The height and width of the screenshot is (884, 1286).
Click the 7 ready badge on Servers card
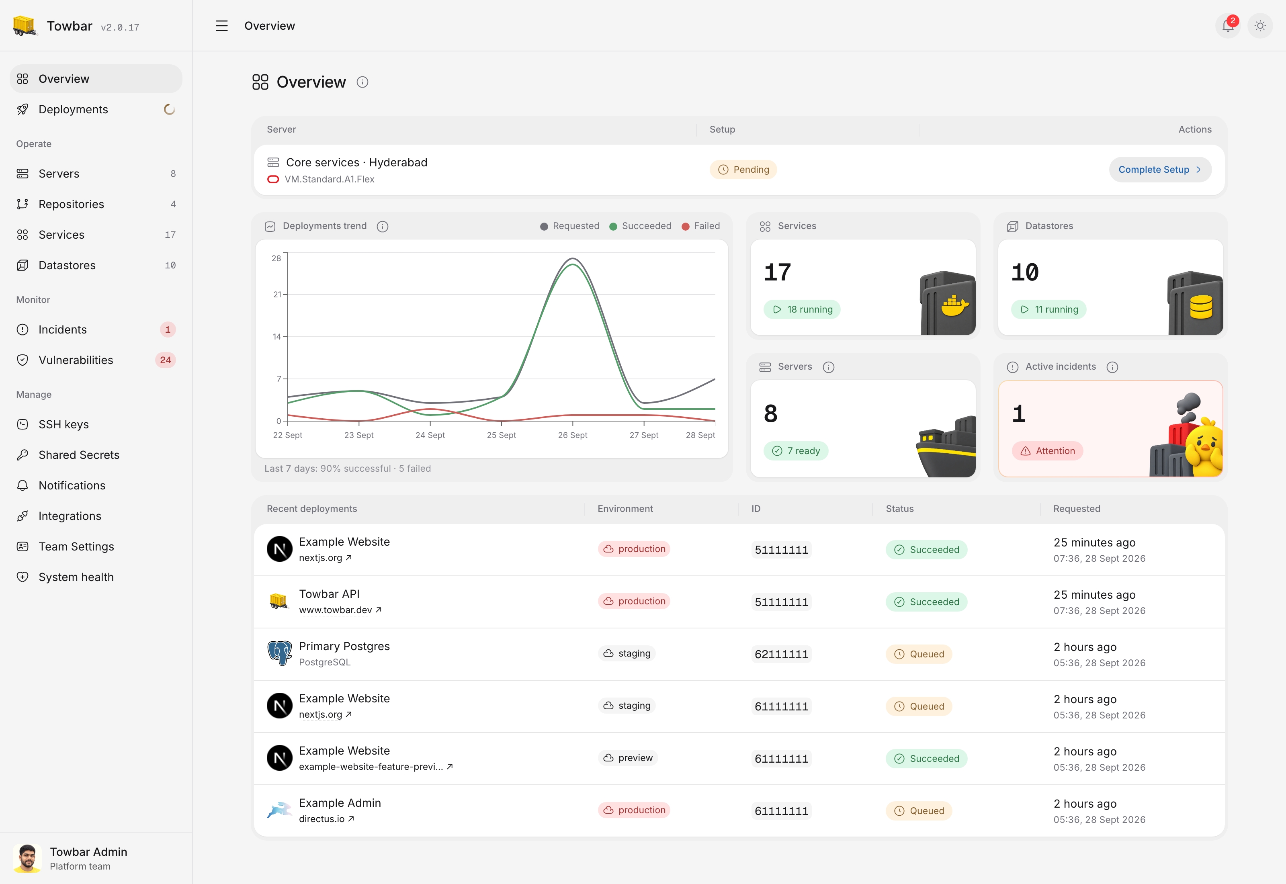coord(796,450)
